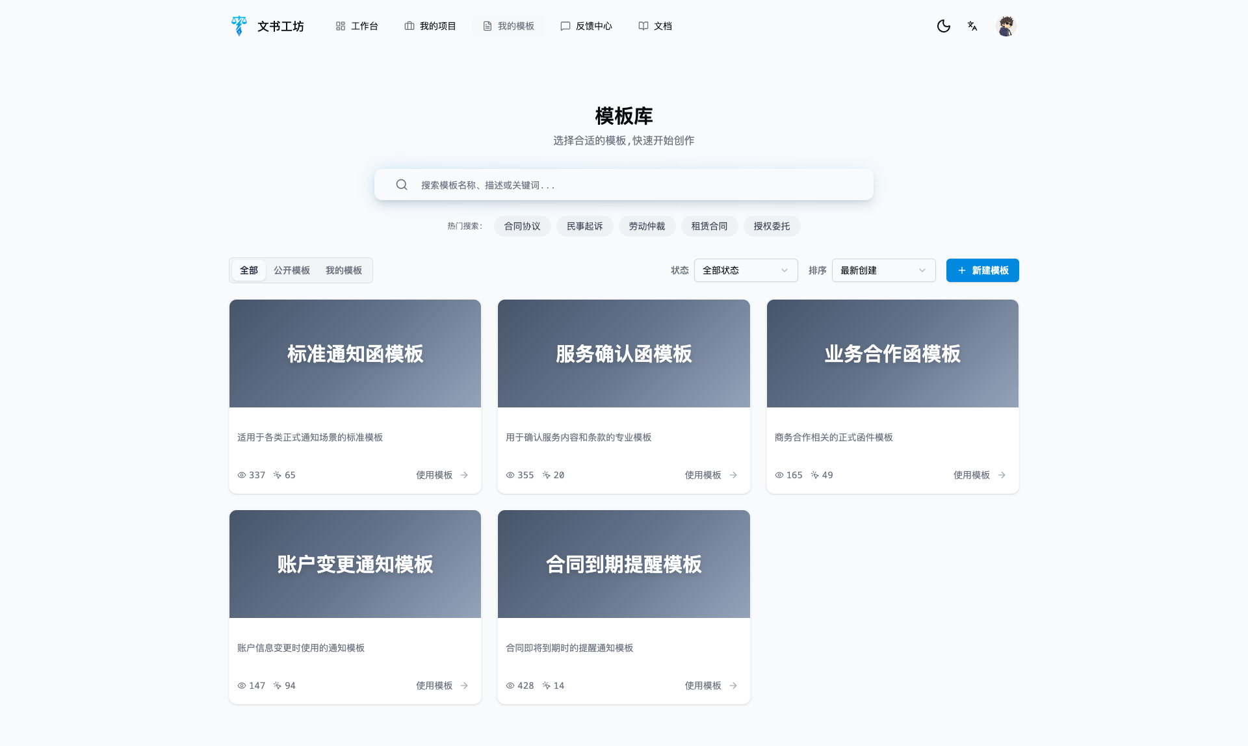Image resolution: width=1248 pixels, height=746 pixels.
Task: Focus the template search input field
Action: pos(637,185)
